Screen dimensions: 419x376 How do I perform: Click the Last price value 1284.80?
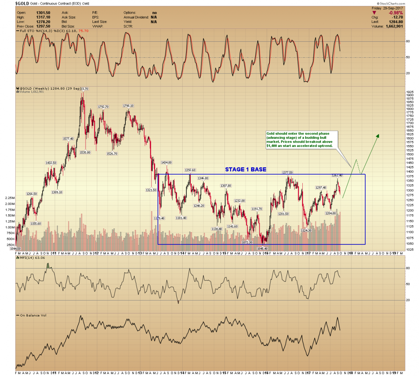(x=396, y=22)
